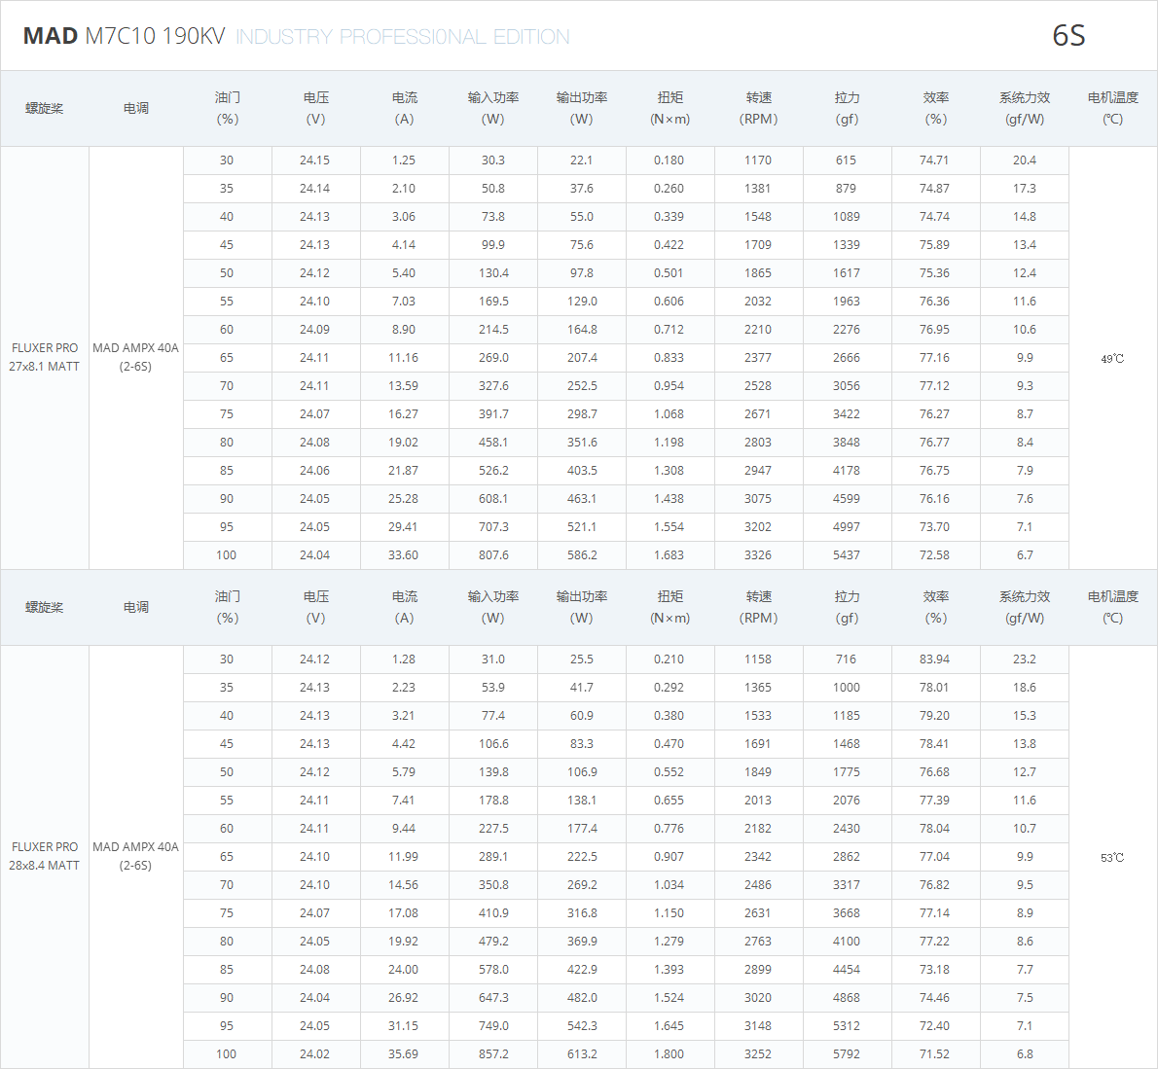1158x1069 pixels.
Task: Click current value 24.00
Action: [403, 970]
